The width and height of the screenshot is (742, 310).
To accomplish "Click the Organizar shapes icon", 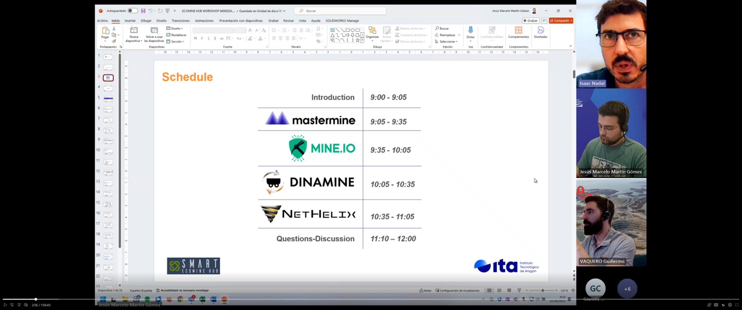I will (x=372, y=31).
